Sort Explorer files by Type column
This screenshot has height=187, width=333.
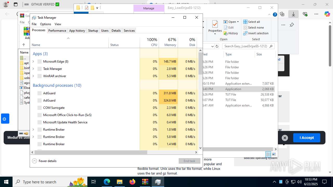pyautogui.click(x=239, y=54)
